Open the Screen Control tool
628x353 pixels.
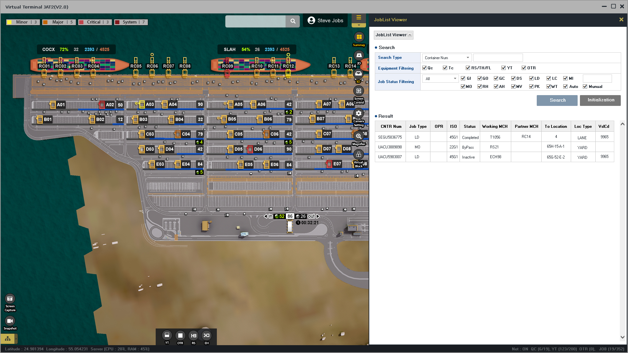[x=358, y=91]
